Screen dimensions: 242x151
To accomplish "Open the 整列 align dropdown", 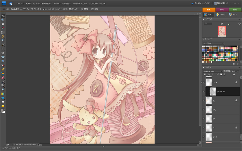I will [85, 9].
